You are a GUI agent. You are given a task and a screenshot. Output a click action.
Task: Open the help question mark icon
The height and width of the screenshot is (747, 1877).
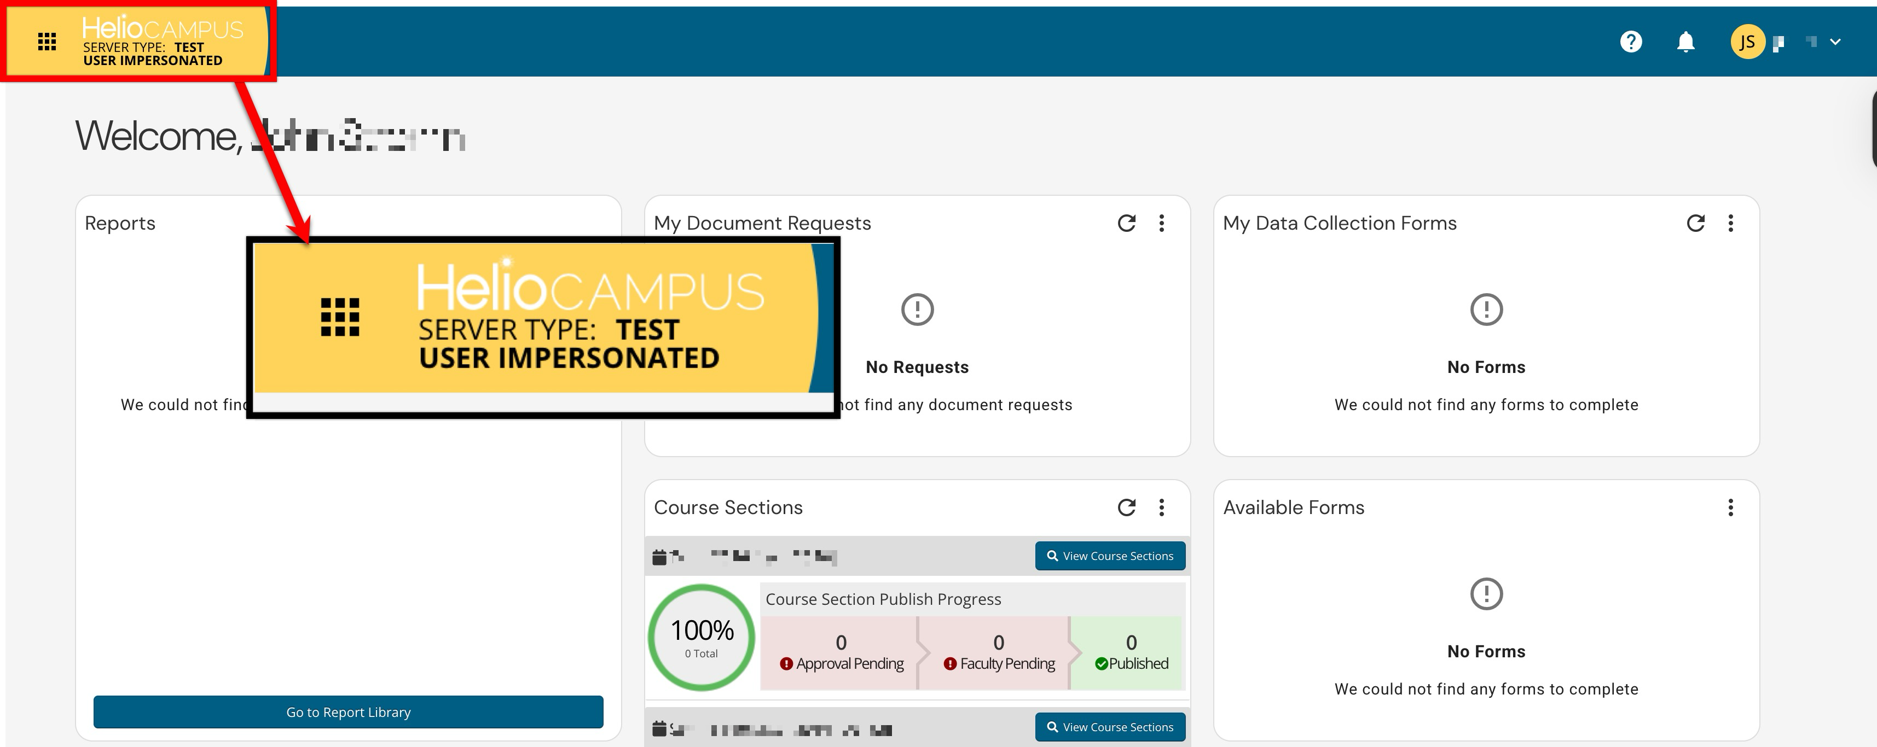pyautogui.click(x=1631, y=42)
